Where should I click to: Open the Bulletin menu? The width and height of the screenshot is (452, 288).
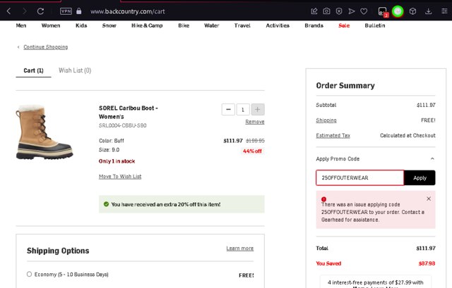[x=375, y=25]
